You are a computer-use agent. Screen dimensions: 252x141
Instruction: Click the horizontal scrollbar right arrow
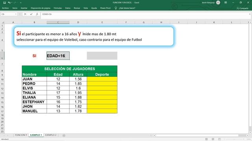coord(248,136)
